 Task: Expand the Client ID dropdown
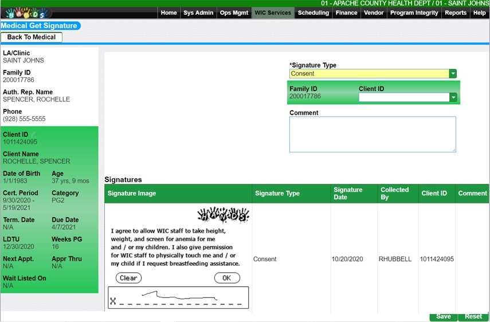453,97
